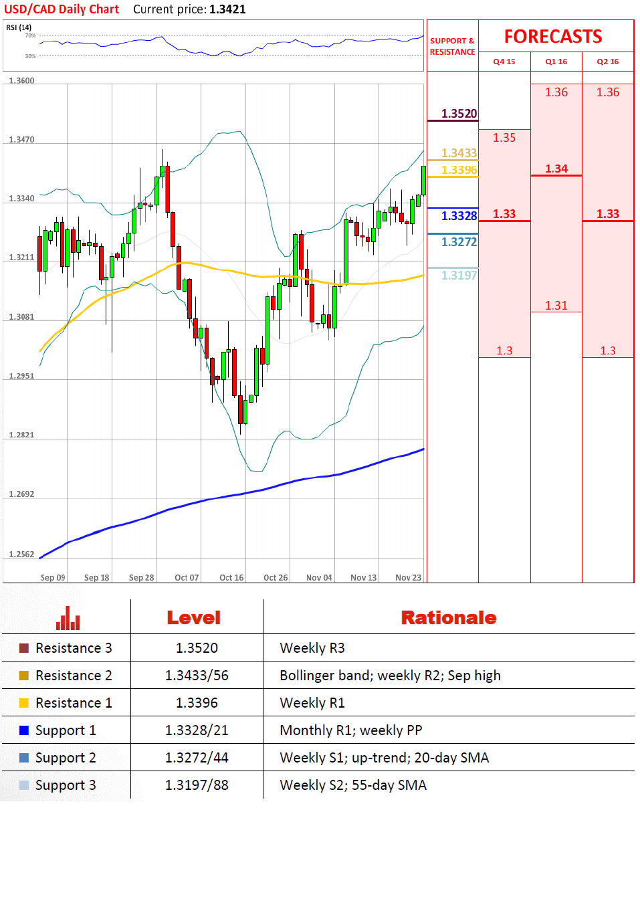Click the level cell '1.3328/21'
Image resolution: width=640 pixels, height=915 pixels.
(197, 730)
